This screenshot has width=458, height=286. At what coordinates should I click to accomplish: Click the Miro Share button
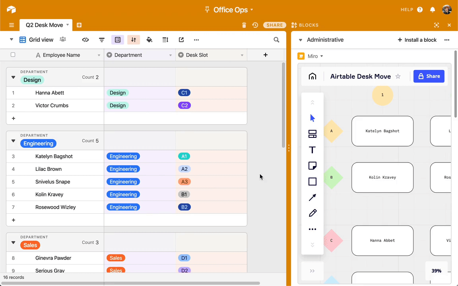pos(429,76)
